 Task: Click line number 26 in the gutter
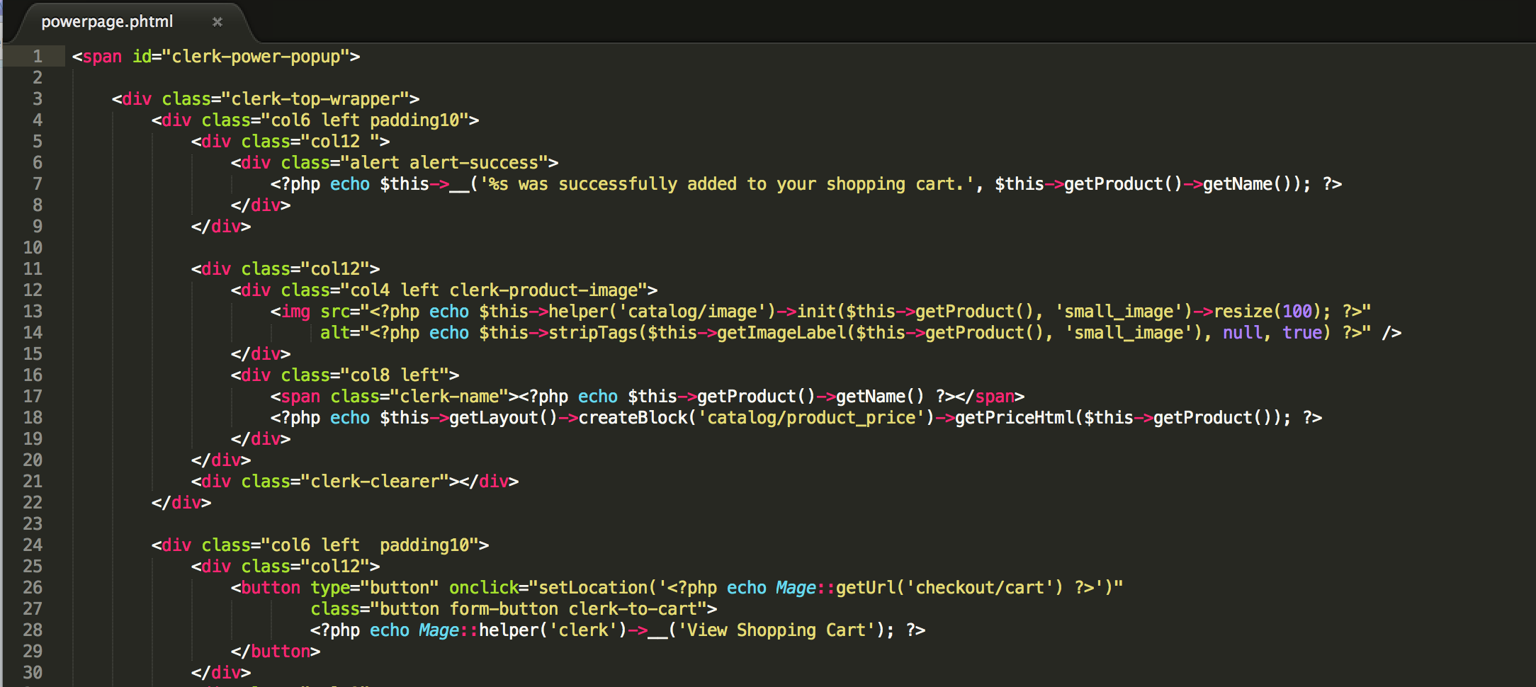point(33,587)
